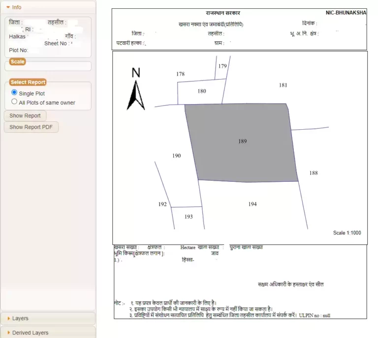Click plot 180 on the map
The image size is (378, 338).
(202, 91)
